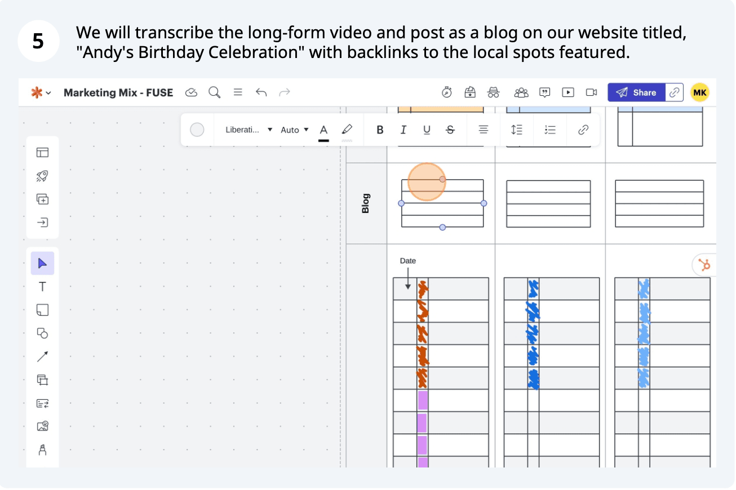This screenshot has height=490, width=736.
Task: Open the text alignment menu
Action: tap(483, 130)
